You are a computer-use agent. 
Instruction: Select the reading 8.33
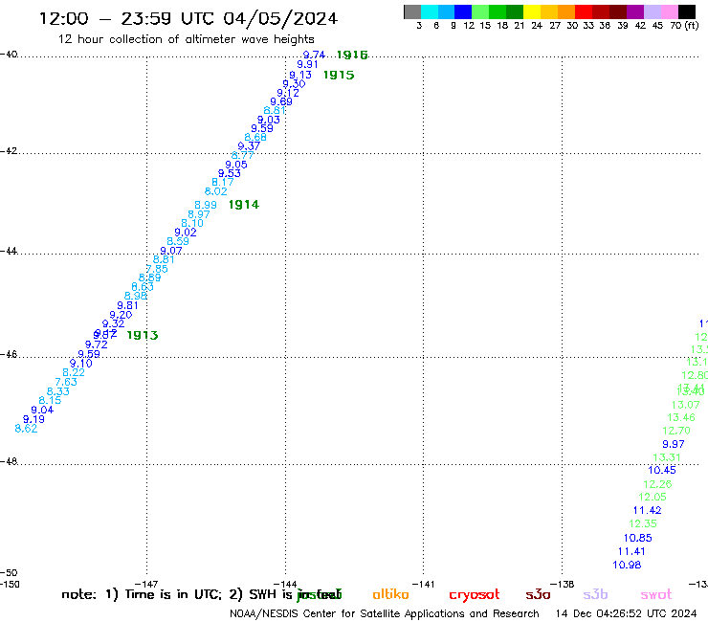click(58, 391)
